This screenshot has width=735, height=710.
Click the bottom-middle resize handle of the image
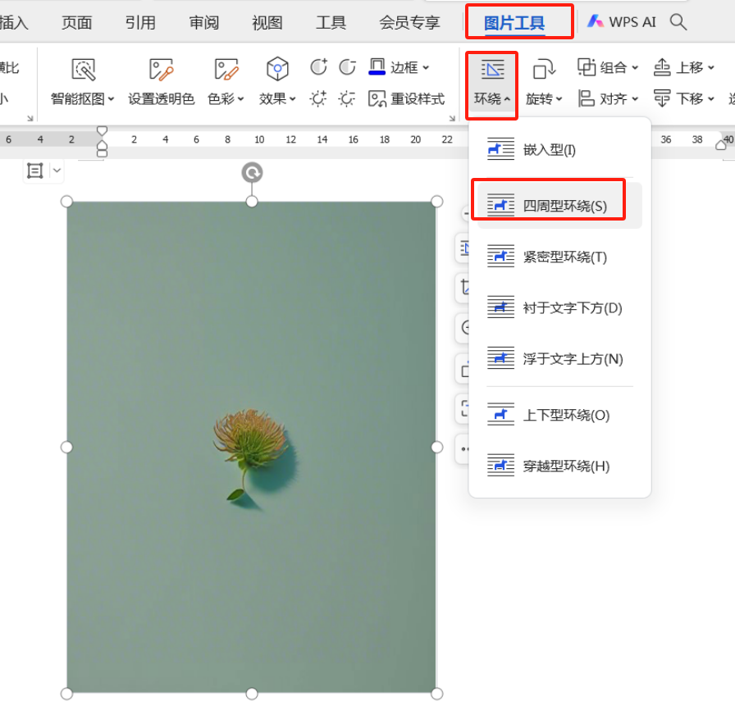point(252,694)
